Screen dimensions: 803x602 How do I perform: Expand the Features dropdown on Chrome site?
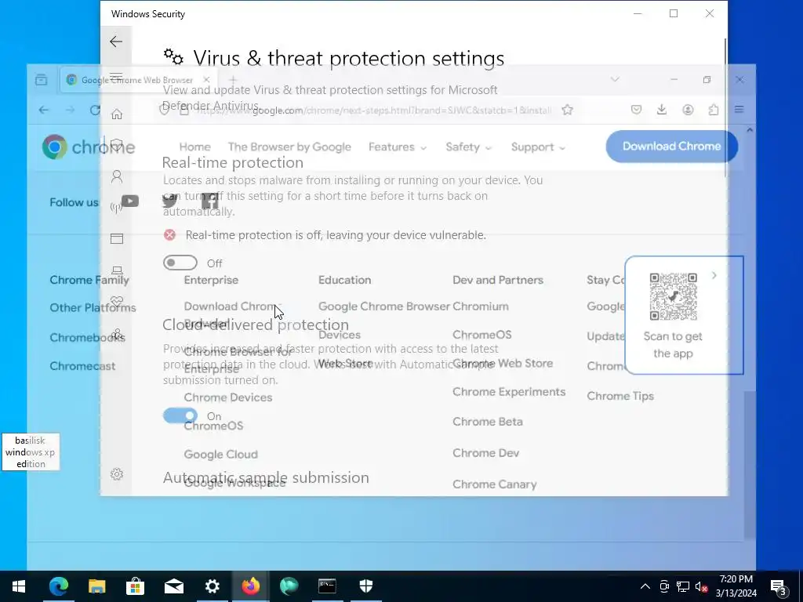click(x=398, y=147)
